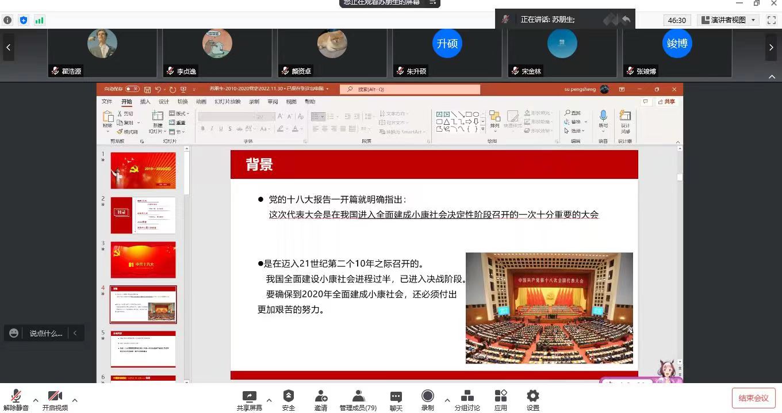The height and width of the screenshot is (413, 782).
Task: Open the Insert tab in PowerPoint ribbon
Action: tap(145, 102)
